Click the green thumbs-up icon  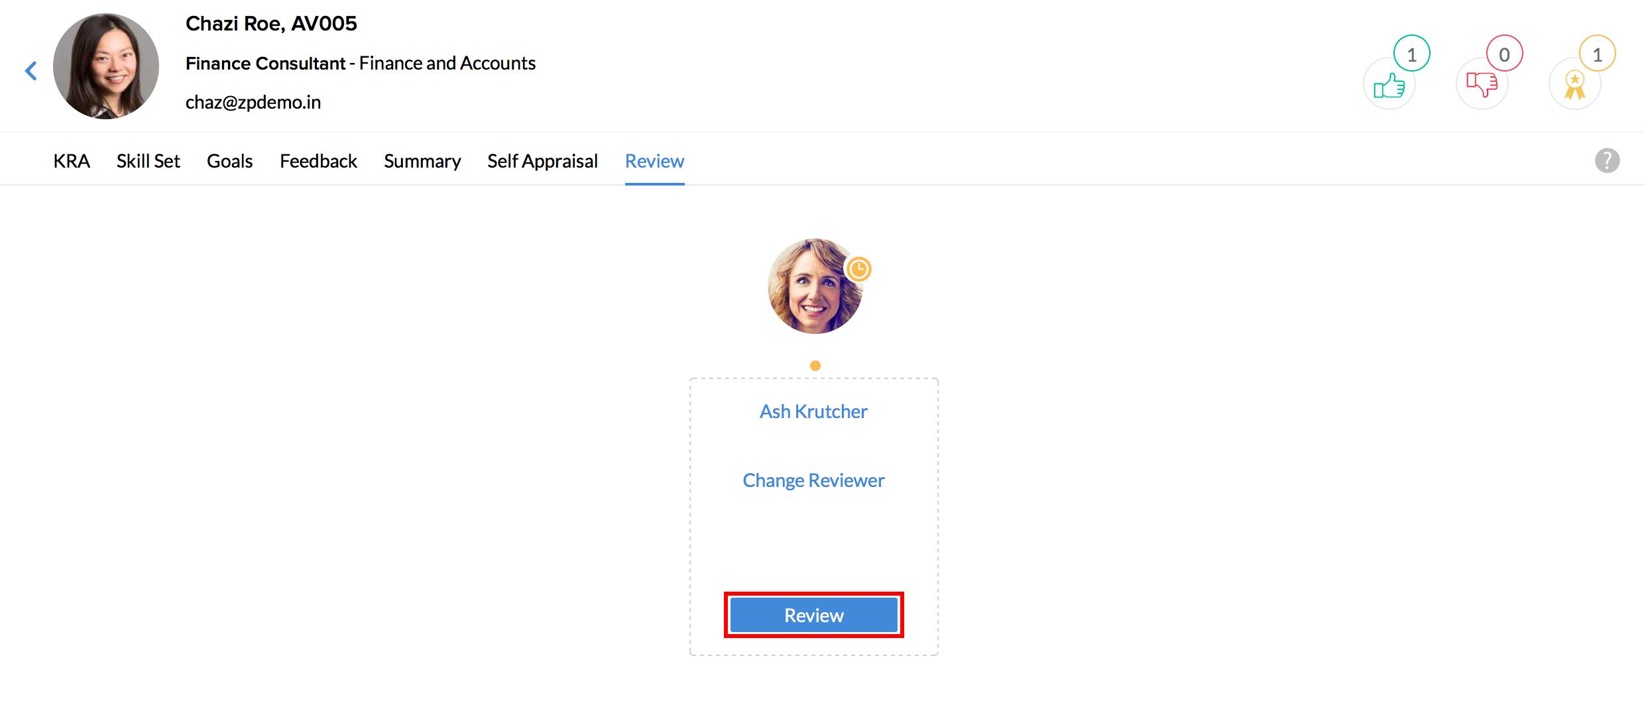tap(1388, 85)
